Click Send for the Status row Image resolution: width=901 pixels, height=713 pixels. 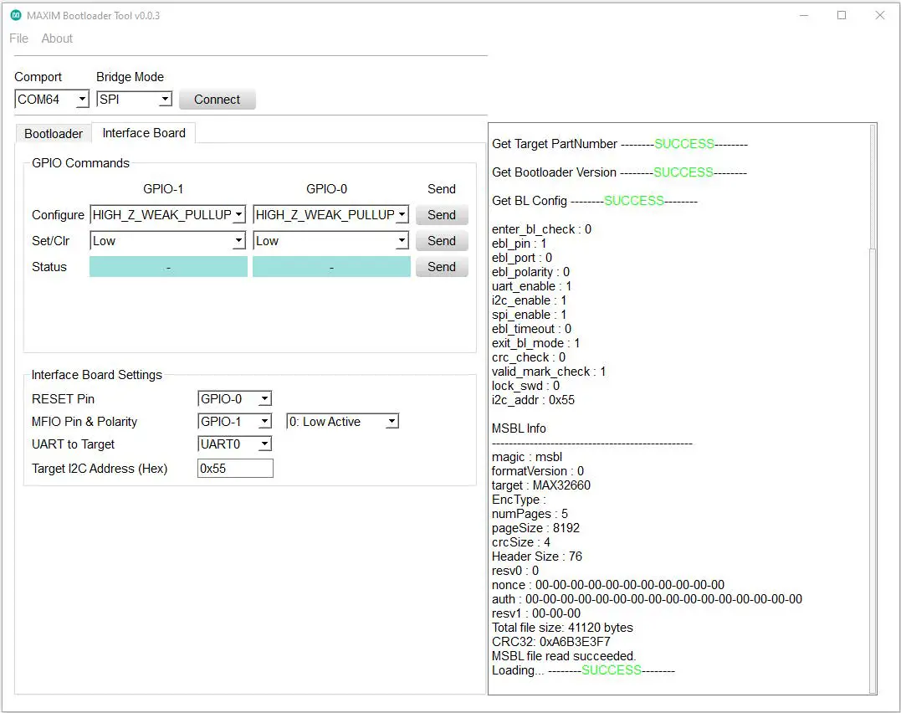click(441, 266)
